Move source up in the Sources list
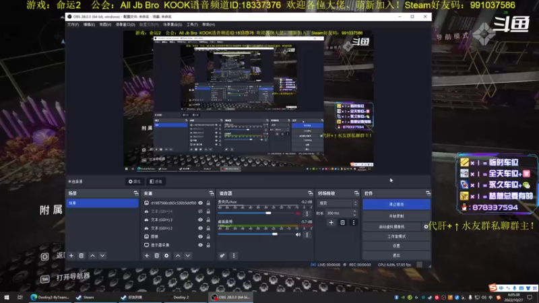This screenshot has height=303, width=539. click(x=178, y=256)
